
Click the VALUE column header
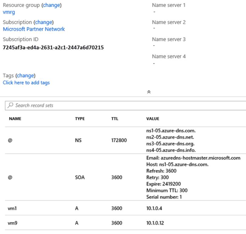click(153, 119)
